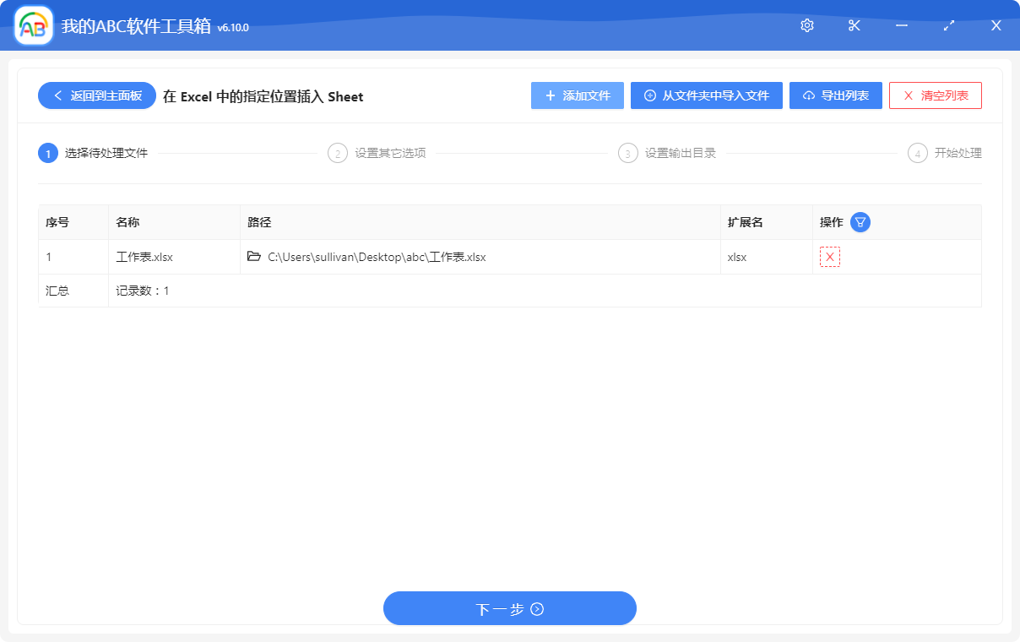Open folder icon next to file path
1020x642 pixels.
pyautogui.click(x=254, y=257)
